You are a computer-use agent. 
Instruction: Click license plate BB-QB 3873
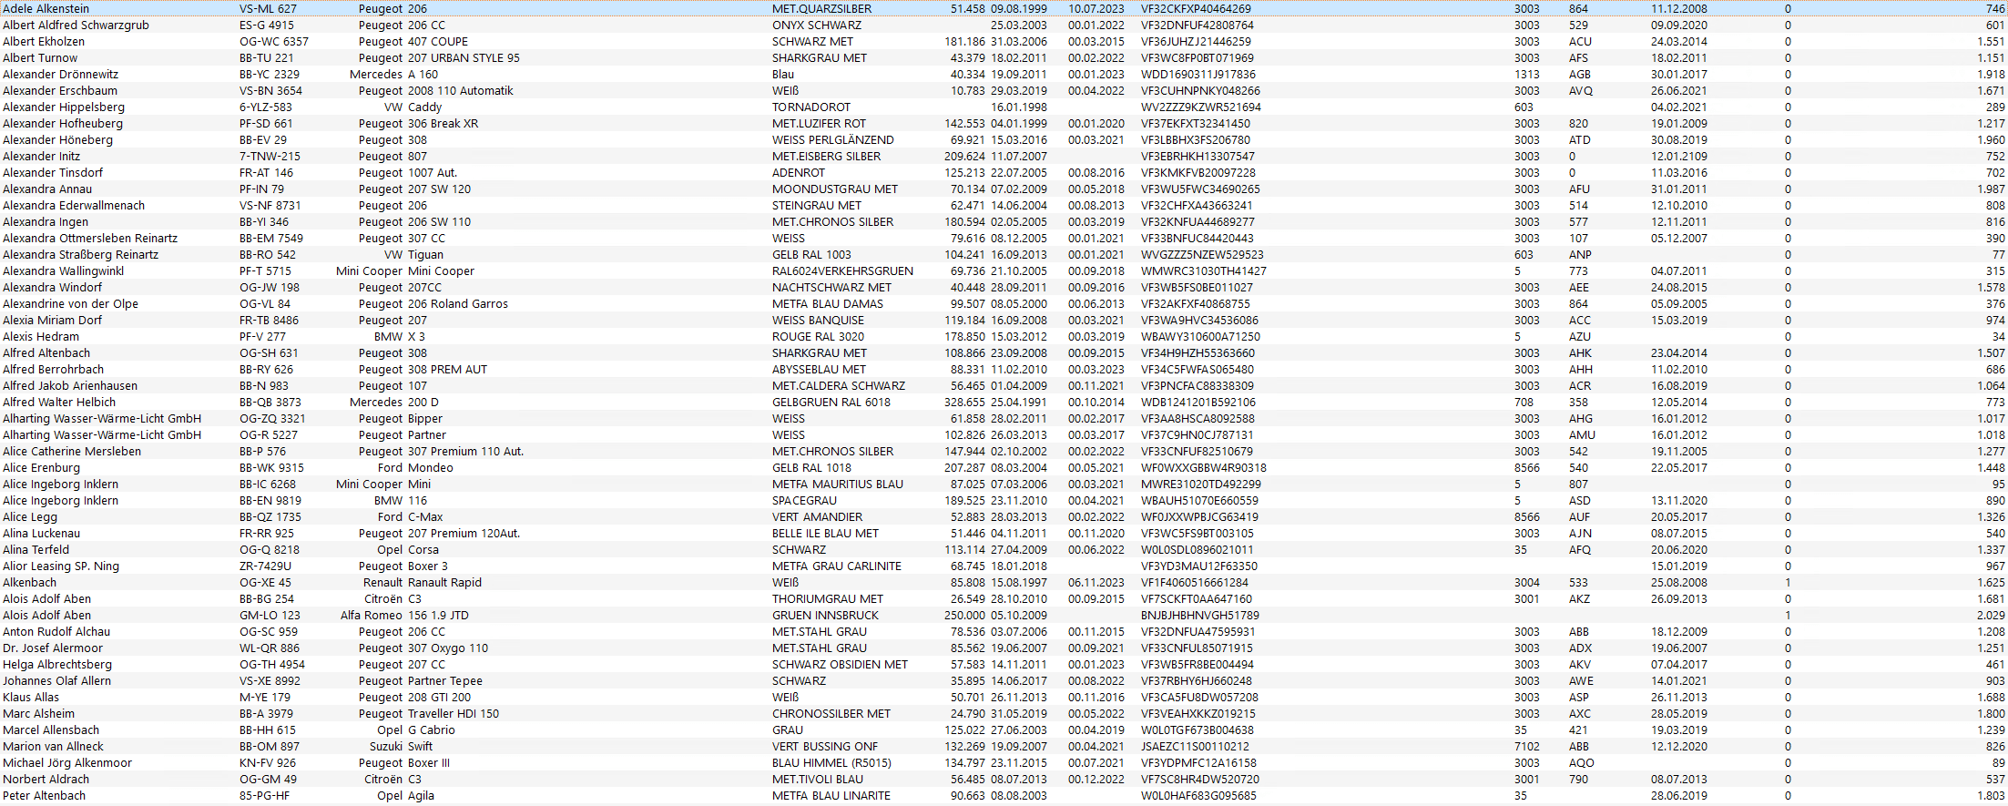[x=270, y=403]
